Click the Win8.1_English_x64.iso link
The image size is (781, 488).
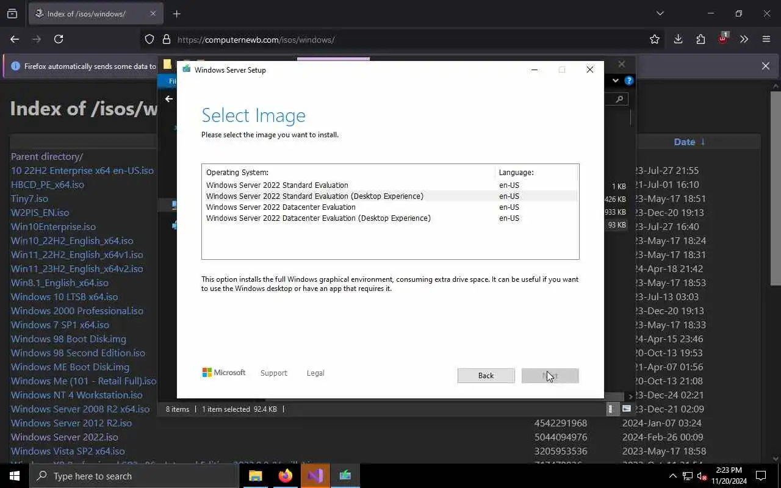tap(60, 282)
